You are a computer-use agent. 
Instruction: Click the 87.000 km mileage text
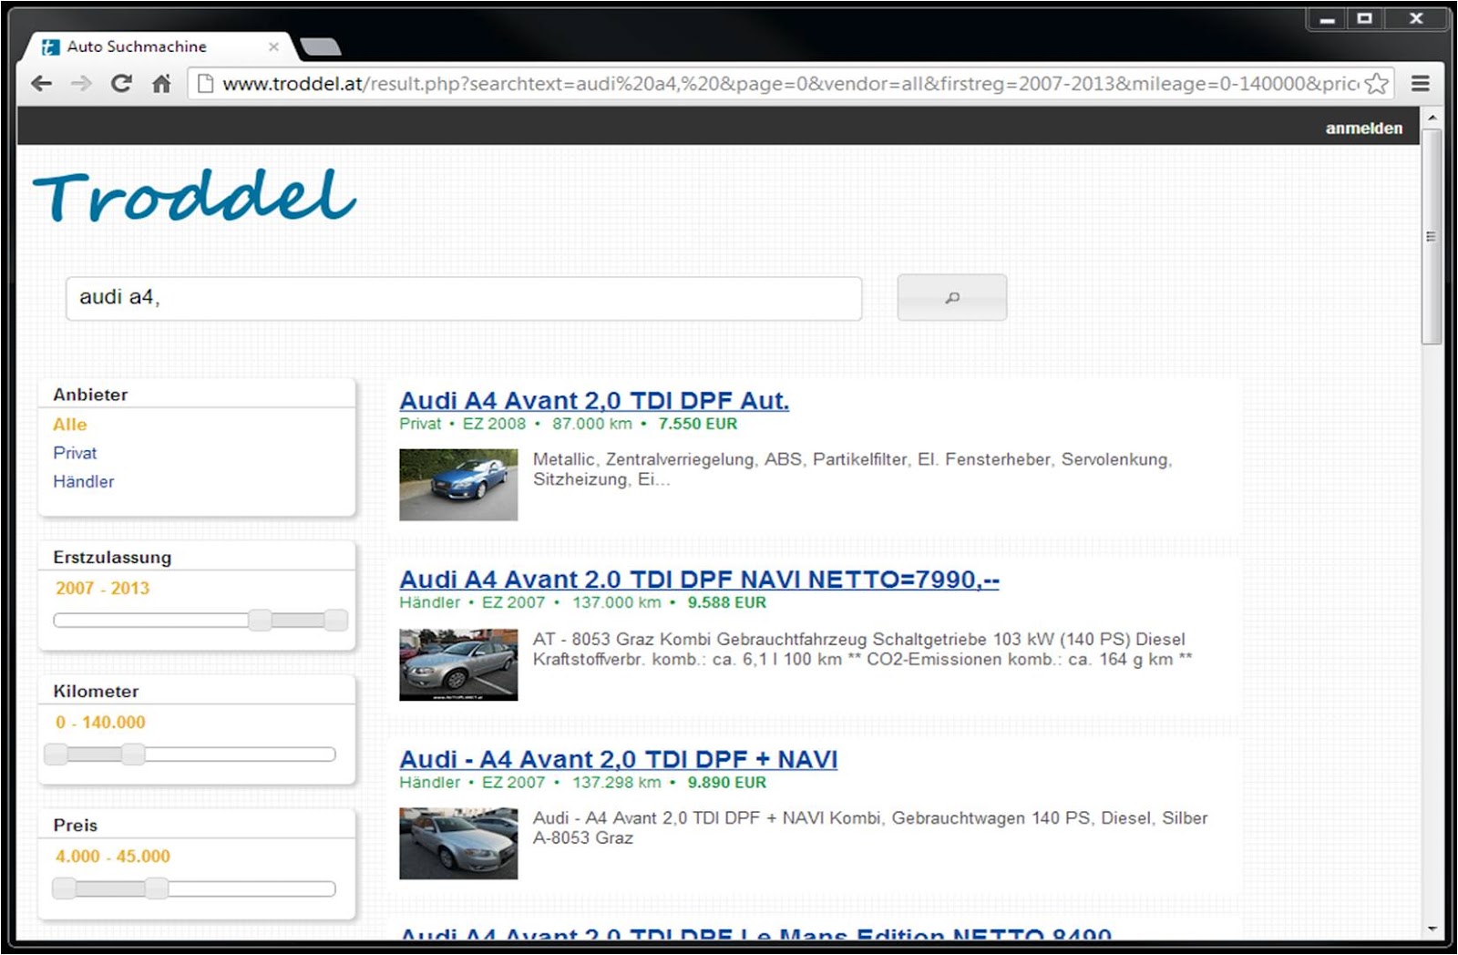point(592,424)
